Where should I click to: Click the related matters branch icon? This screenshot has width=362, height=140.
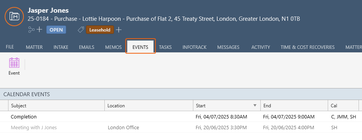click(31, 30)
